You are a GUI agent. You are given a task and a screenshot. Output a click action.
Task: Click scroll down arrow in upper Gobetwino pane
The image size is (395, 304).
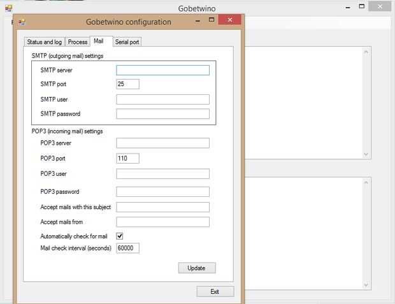[366, 154]
